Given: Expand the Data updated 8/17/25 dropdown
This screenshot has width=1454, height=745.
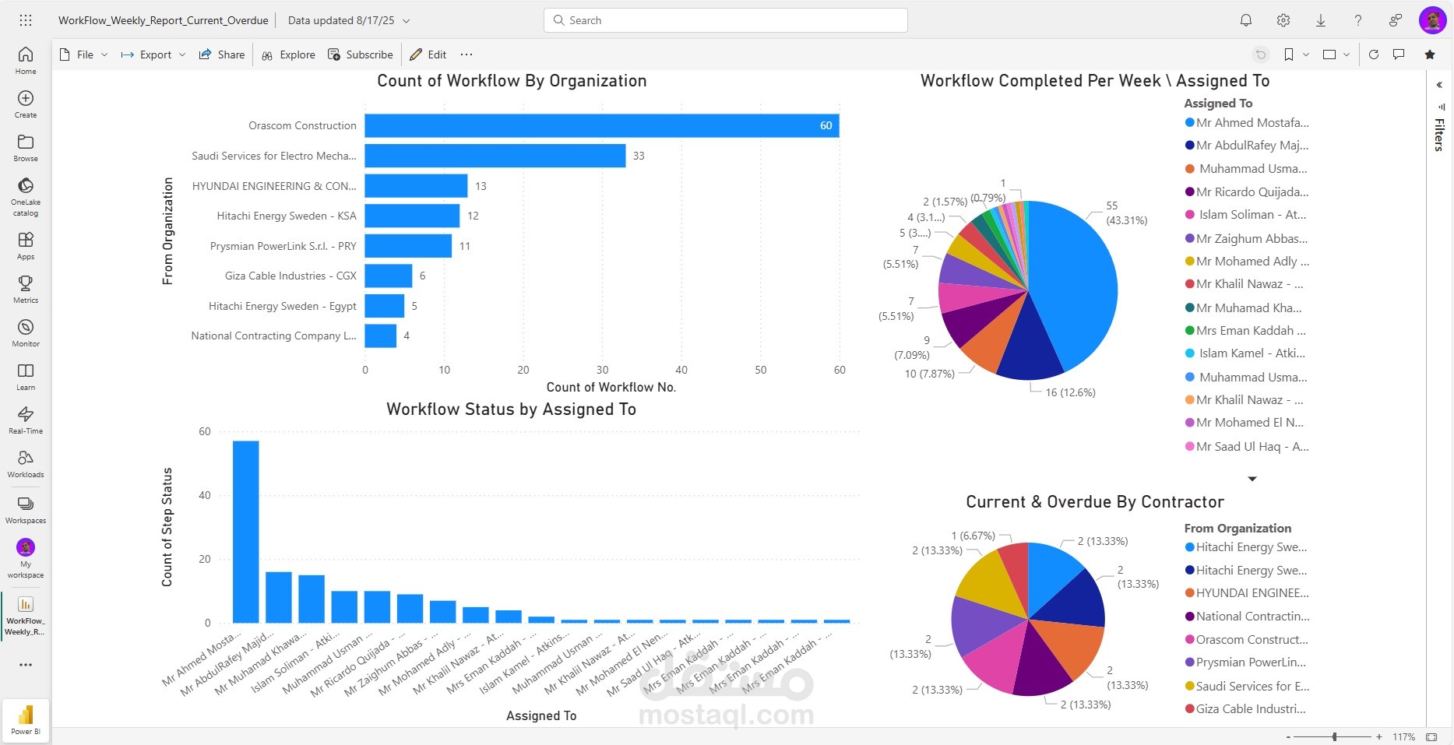Looking at the screenshot, I should pos(349,20).
